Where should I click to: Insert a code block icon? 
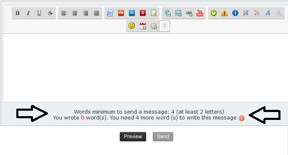tap(110, 13)
